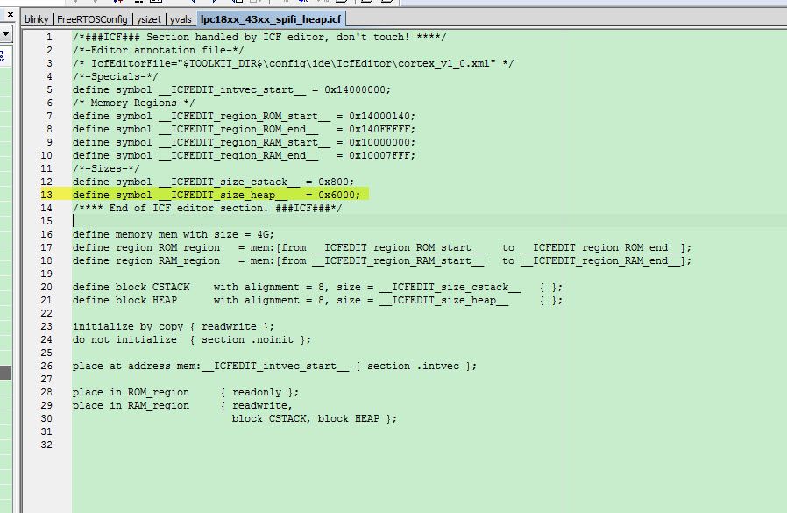Click the __ICFEDIT_size_cstack__ symbol on line 12
This screenshot has height=513, width=787.
(229, 182)
